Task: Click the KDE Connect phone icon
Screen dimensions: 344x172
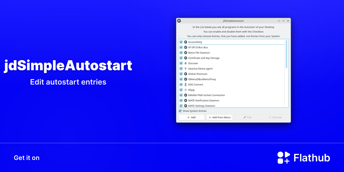Action: coord(185,85)
